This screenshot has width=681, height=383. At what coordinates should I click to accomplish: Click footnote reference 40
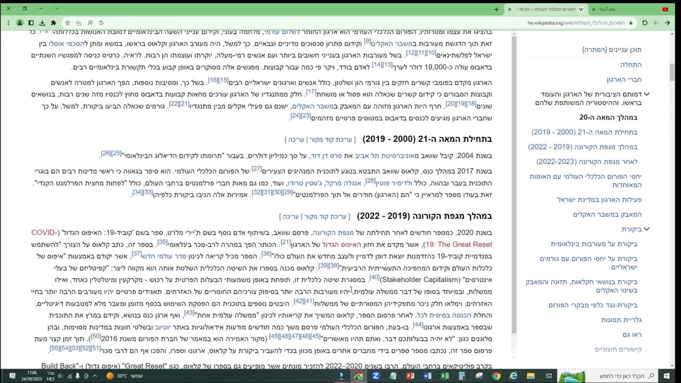coord(374,277)
